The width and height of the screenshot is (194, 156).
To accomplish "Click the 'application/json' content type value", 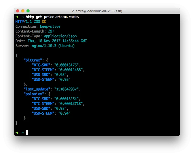I will [x=60, y=36].
